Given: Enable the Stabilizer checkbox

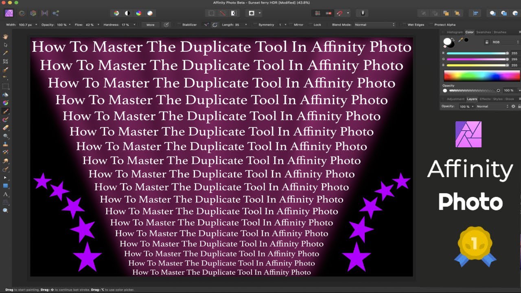Looking at the screenshot, I should click(179, 25).
